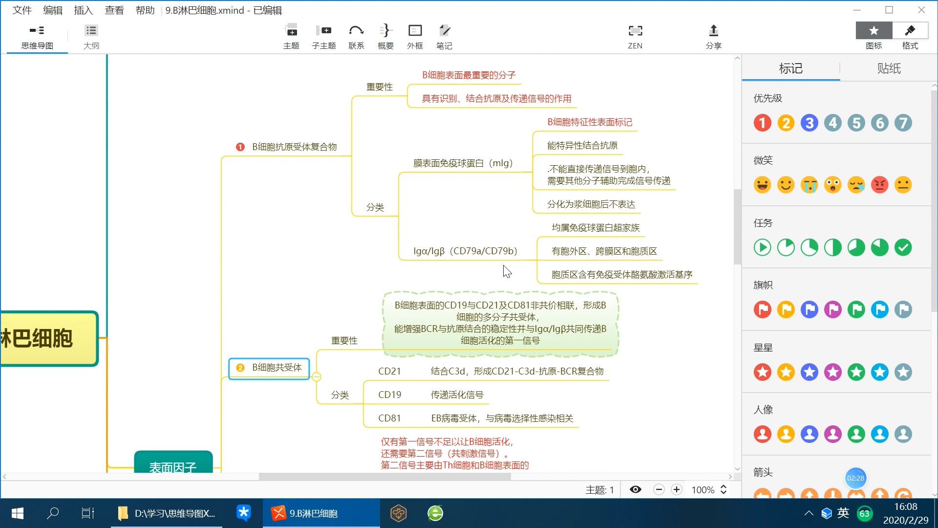Open the D:\学习\思维导图 Explorer window

pyautogui.click(x=166, y=513)
